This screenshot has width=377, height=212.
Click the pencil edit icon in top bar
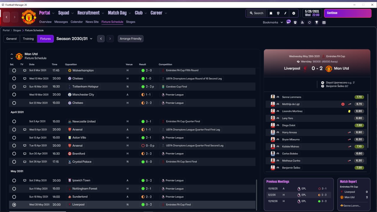[x=285, y=13]
